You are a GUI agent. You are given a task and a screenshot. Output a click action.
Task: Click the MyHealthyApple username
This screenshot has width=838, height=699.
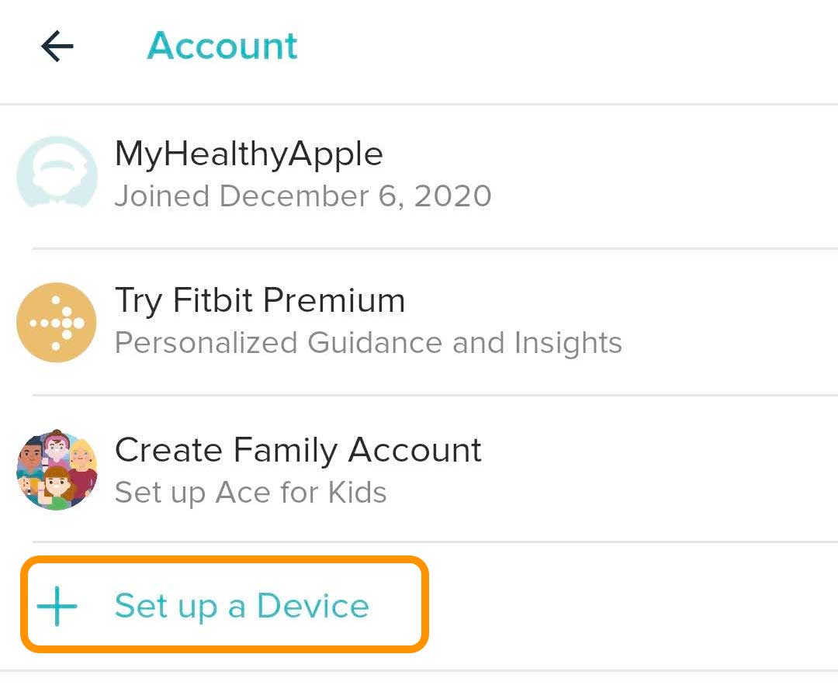click(249, 153)
